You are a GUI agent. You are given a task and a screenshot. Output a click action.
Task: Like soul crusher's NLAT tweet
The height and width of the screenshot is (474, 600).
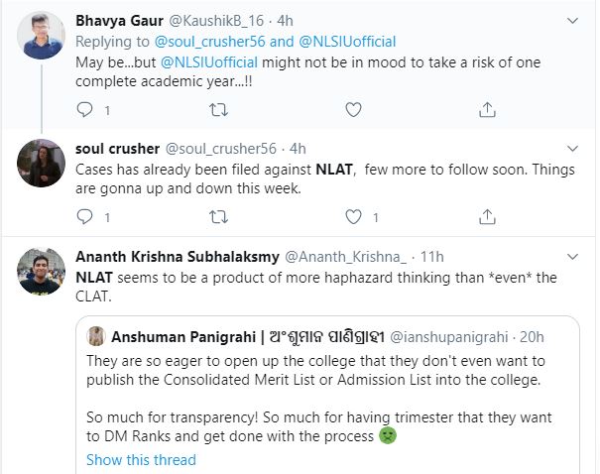tap(355, 215)
